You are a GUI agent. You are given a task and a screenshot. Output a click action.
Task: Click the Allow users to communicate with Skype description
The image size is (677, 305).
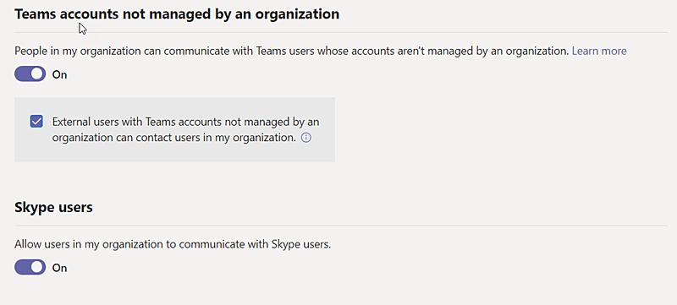click(x=173, y=244)
